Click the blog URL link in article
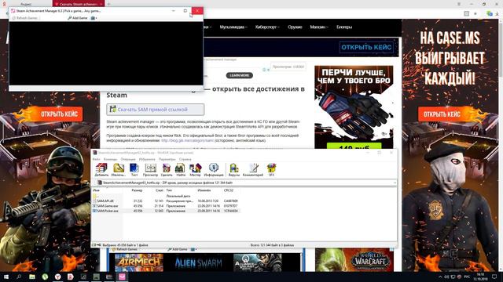 [187, 140]
